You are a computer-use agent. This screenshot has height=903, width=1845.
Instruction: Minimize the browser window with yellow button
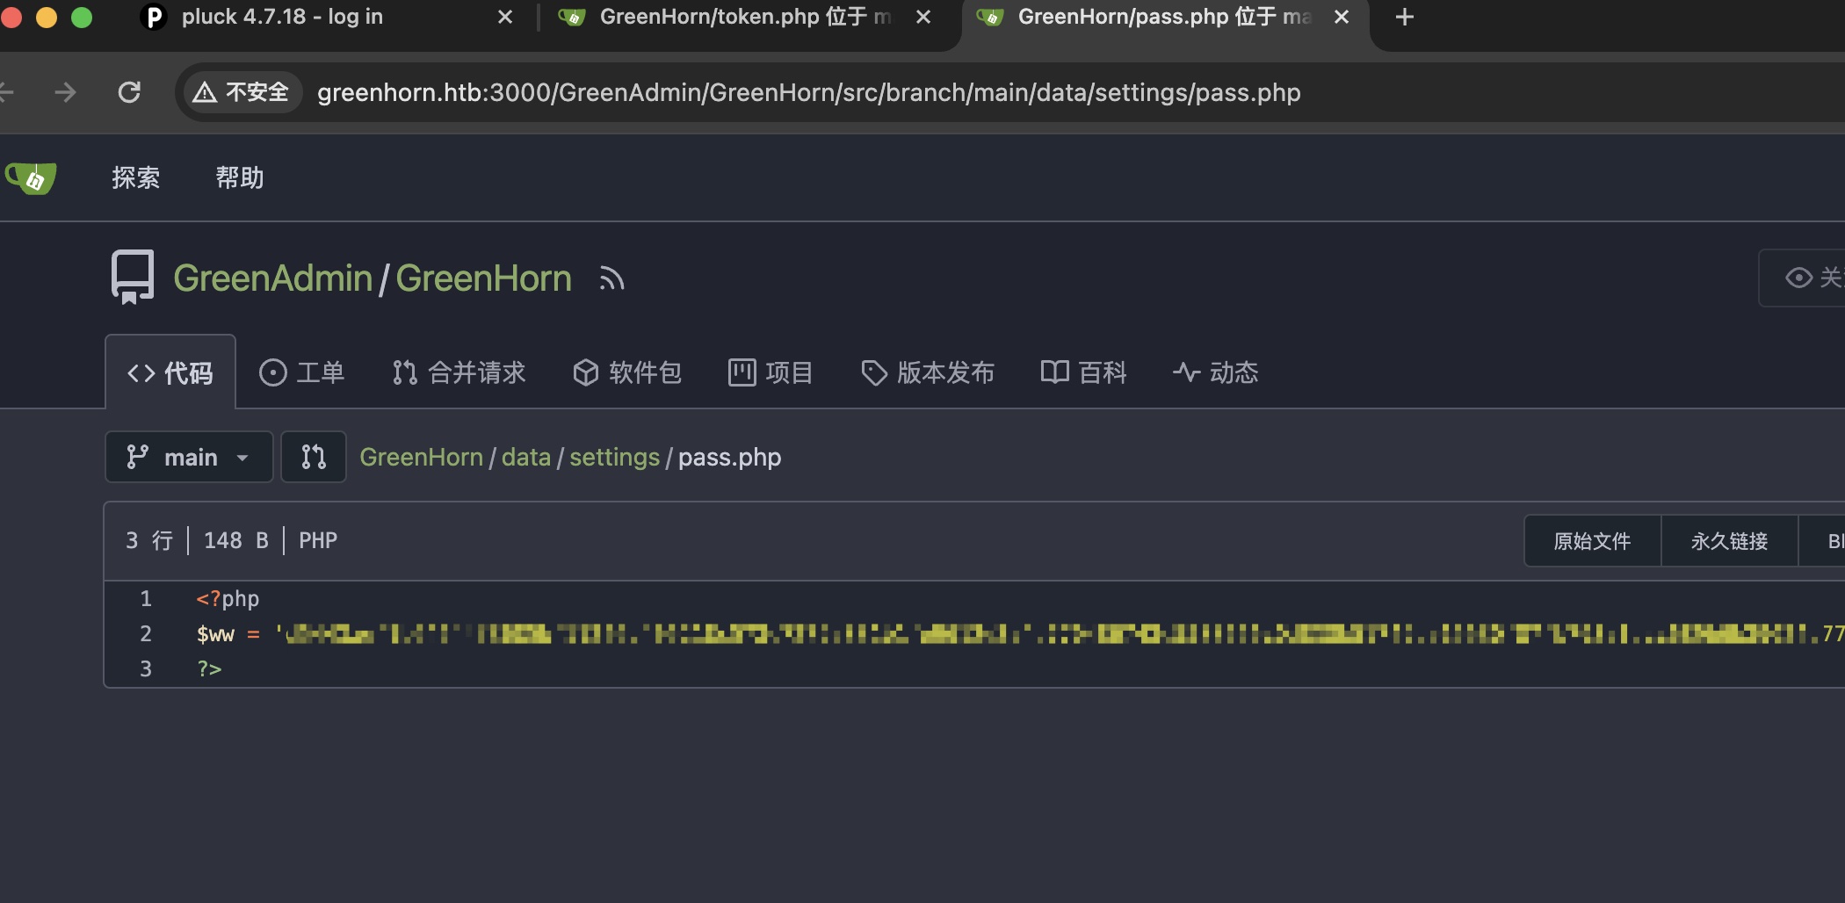[x=46, y=17]
